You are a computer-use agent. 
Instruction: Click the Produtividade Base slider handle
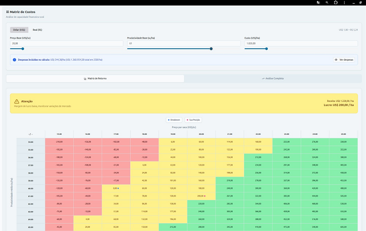(211, 49)
